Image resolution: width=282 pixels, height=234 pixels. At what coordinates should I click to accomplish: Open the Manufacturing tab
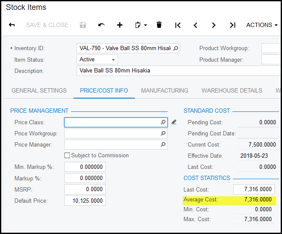coord(165,90)
